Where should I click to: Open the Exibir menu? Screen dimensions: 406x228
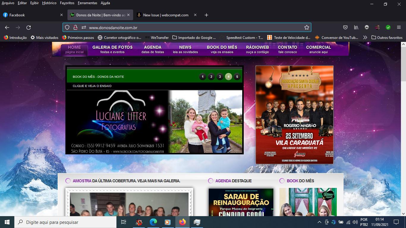click(x=34, y=3)
